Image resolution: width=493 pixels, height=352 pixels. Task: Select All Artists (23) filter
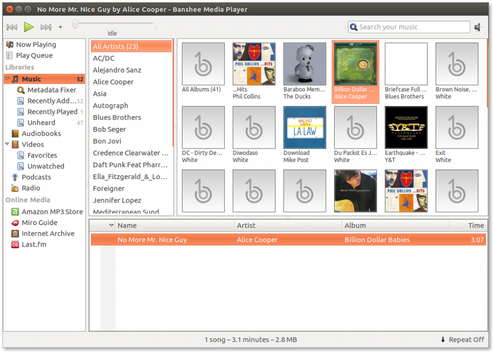(131, 47)
